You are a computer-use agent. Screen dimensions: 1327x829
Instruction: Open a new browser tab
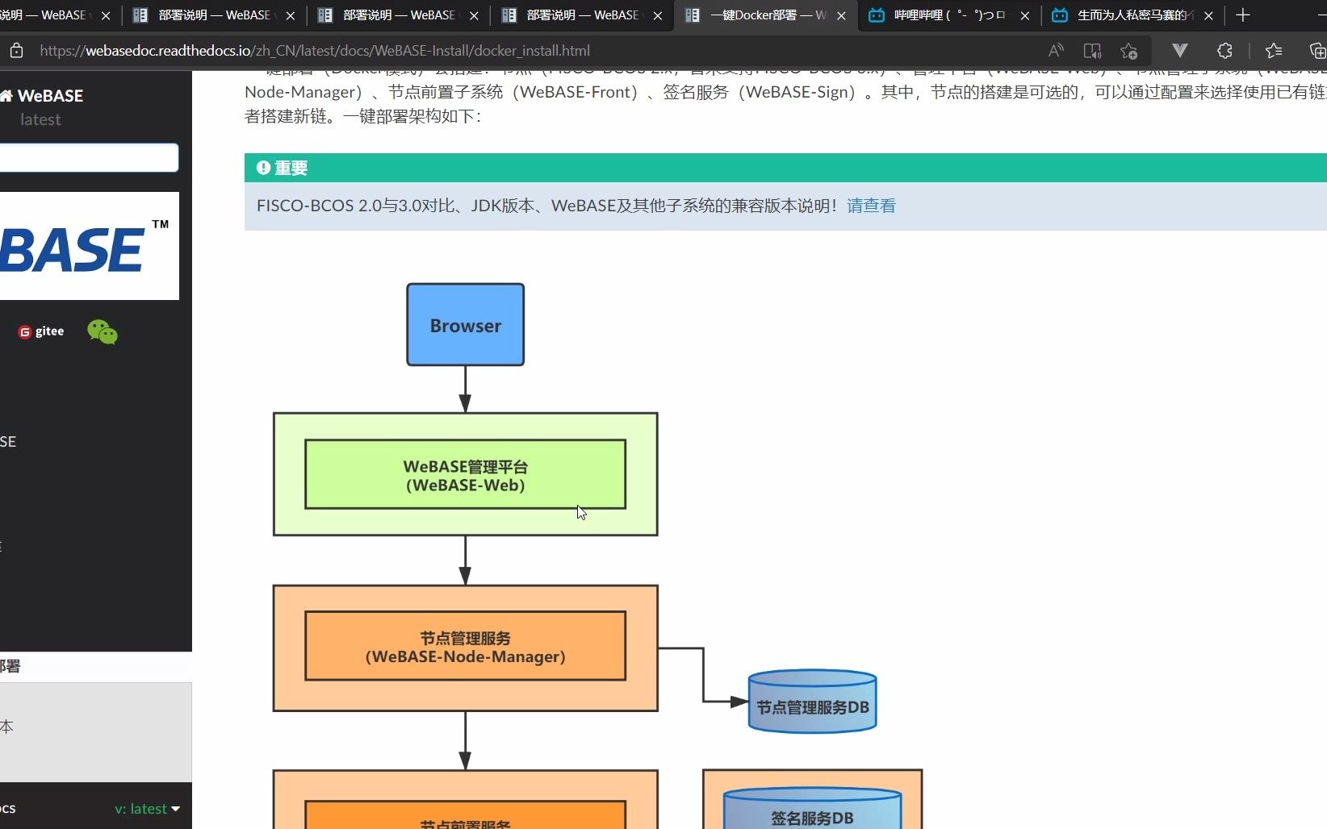coord(1243,15)
